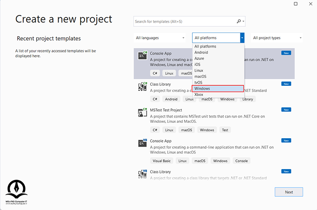This screenshot has height=210, width=317.
Task: Select the MSTest Test Project title
Action: click(166, 110)
